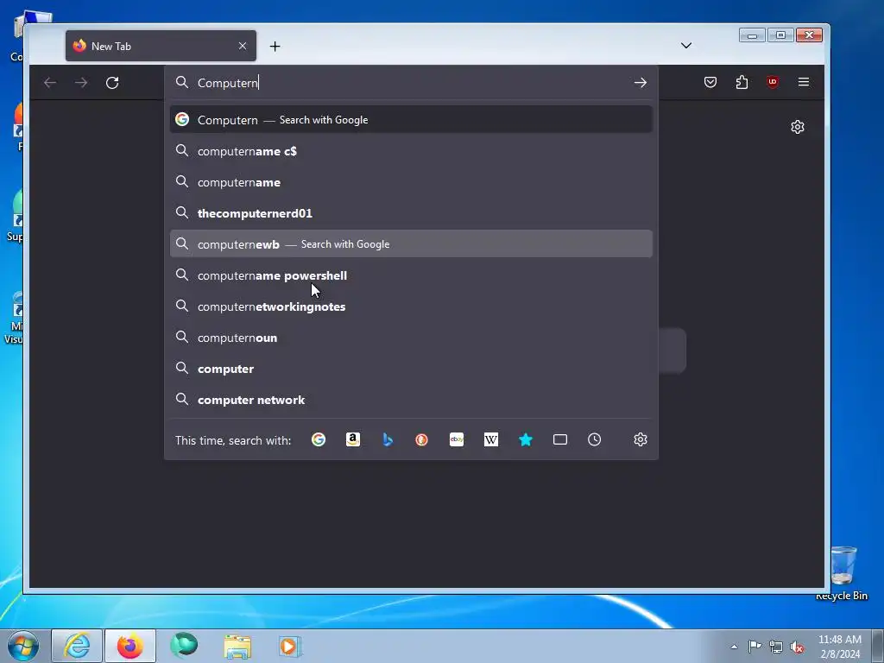
Task: Select the 'computernoun' suggestion
Action: point(411,338)
